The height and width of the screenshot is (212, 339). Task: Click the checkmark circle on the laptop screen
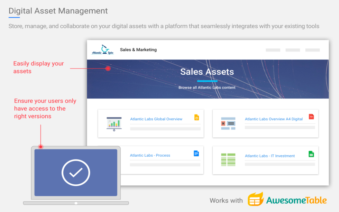tap(76, 173)
